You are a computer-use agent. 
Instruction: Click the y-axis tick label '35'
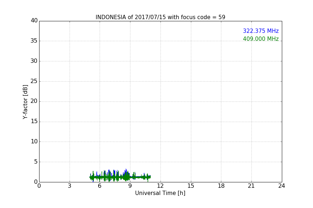click(34, 41)
